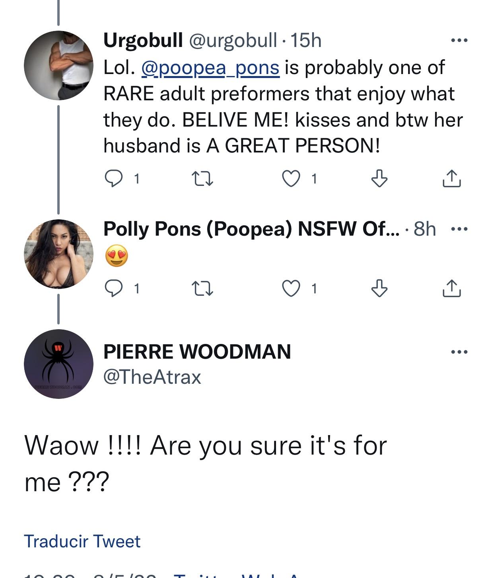Like Urgobull's tweet
Image resolution: width=494 pixels, height=578 pixels.
[291, 179]
